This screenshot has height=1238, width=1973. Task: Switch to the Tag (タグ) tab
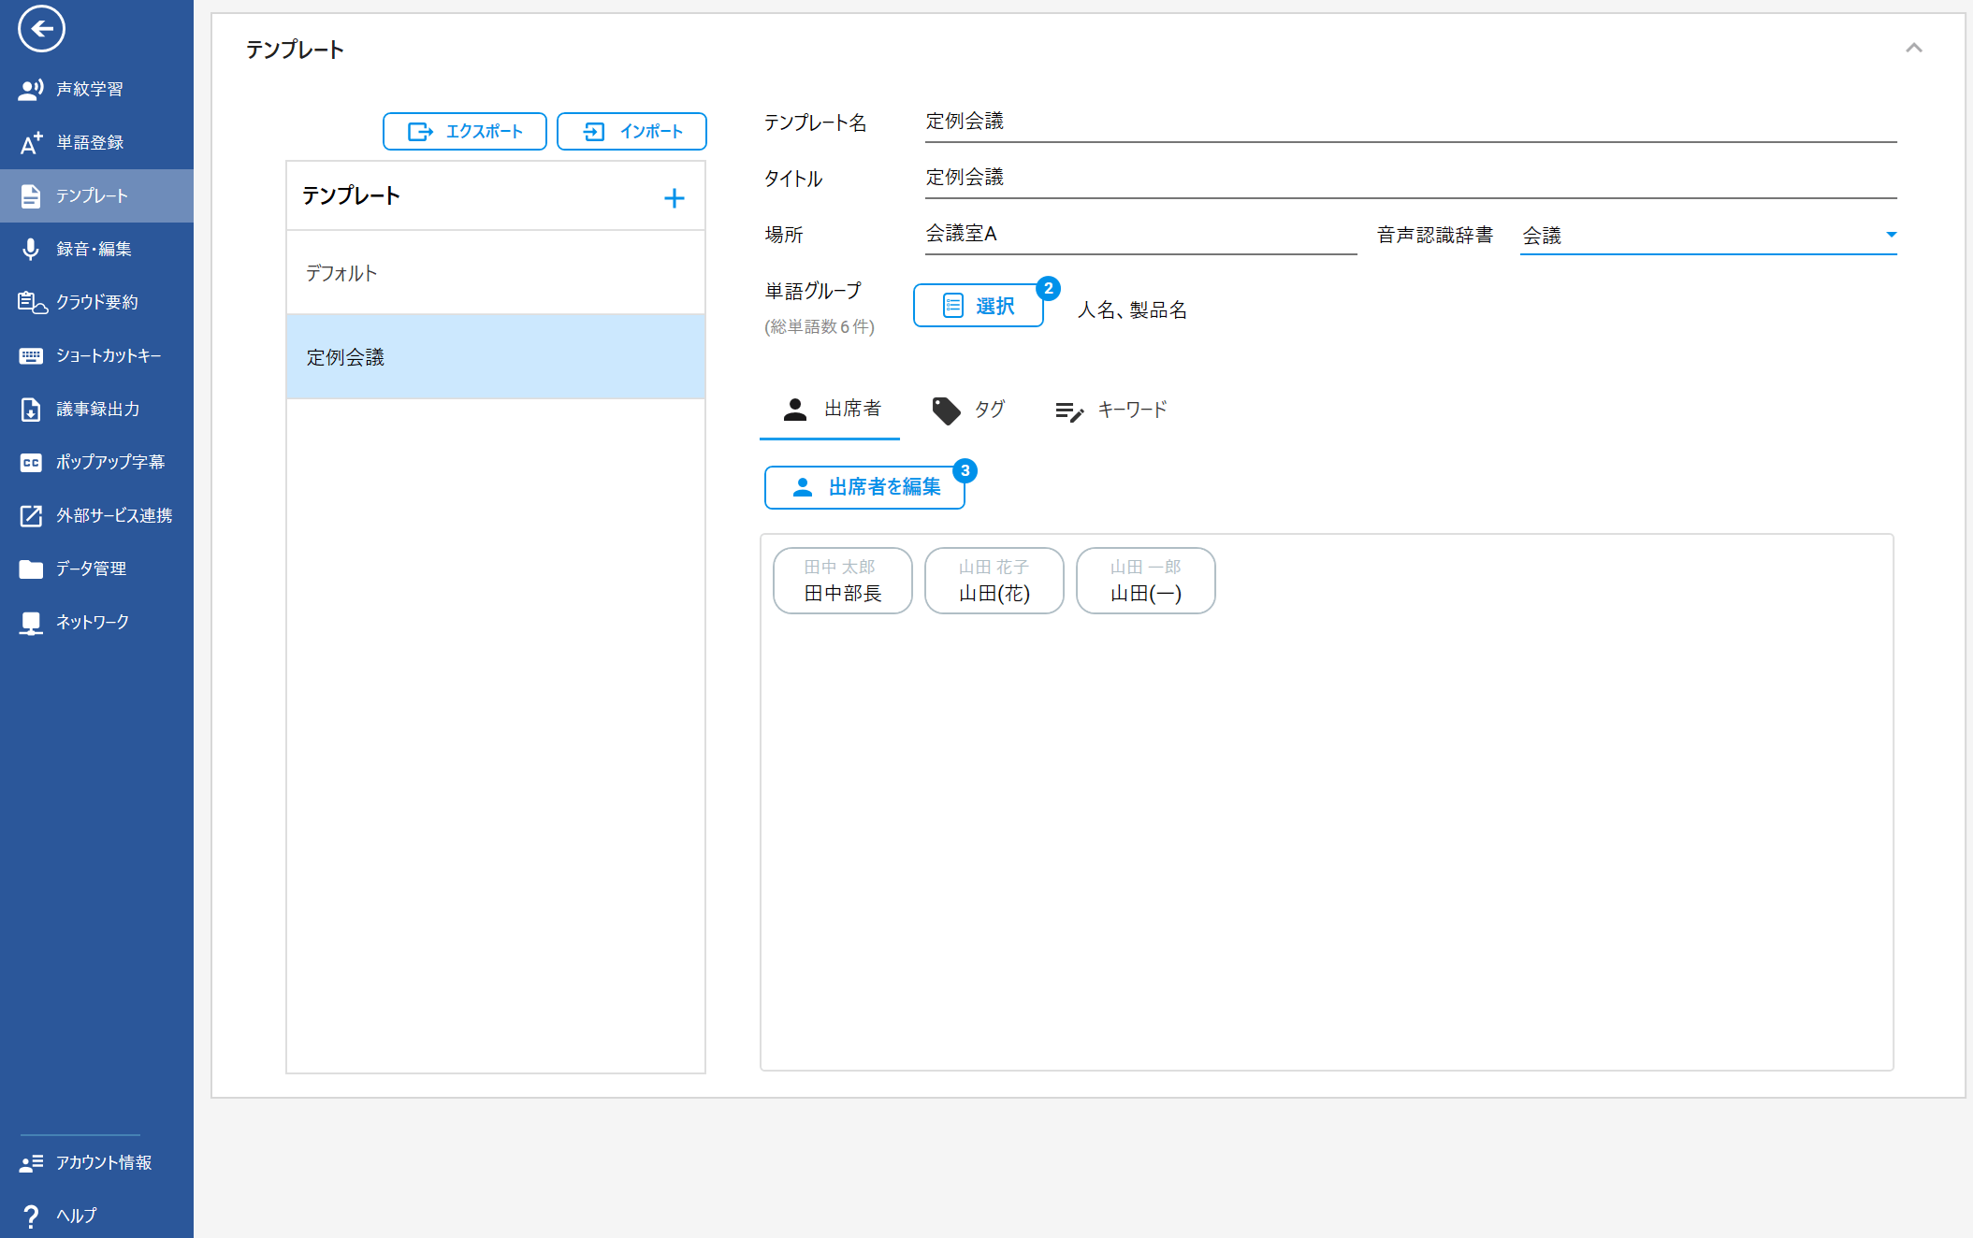point(969,410)
